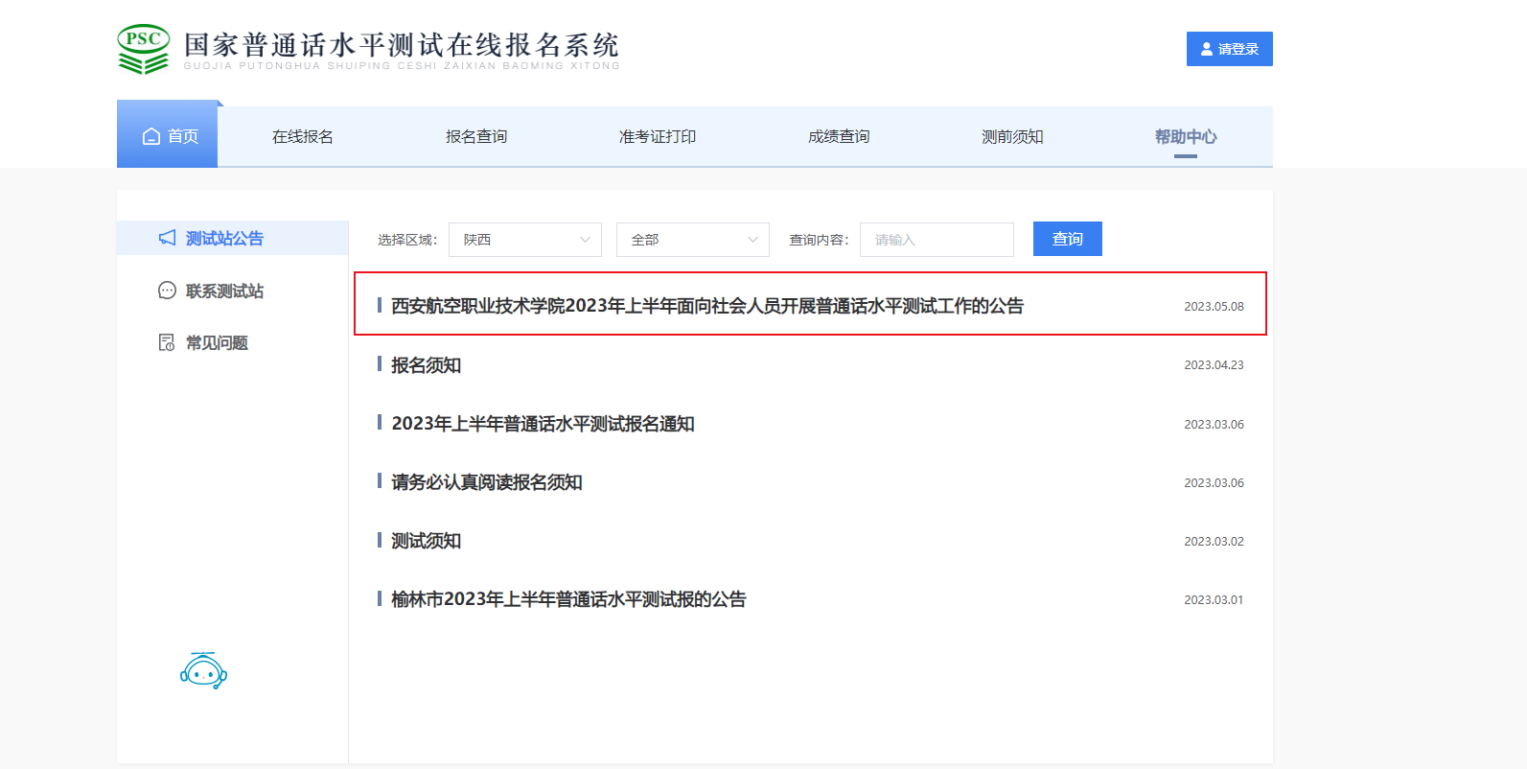Switch to 准考证打印 tab

[x=658, y=137]
